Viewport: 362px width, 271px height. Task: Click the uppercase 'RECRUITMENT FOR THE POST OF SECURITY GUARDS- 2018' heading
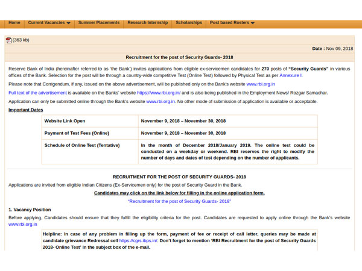point(179,177)
